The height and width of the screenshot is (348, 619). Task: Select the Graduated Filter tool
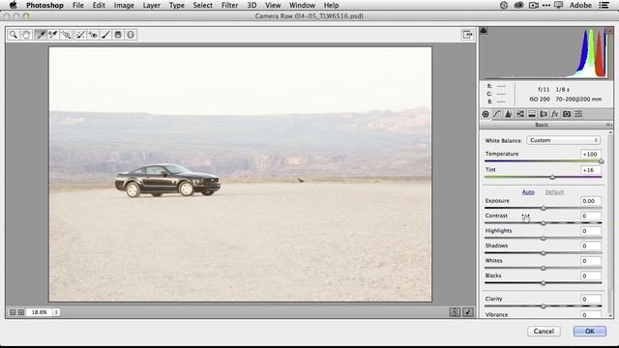pos(118,35)
